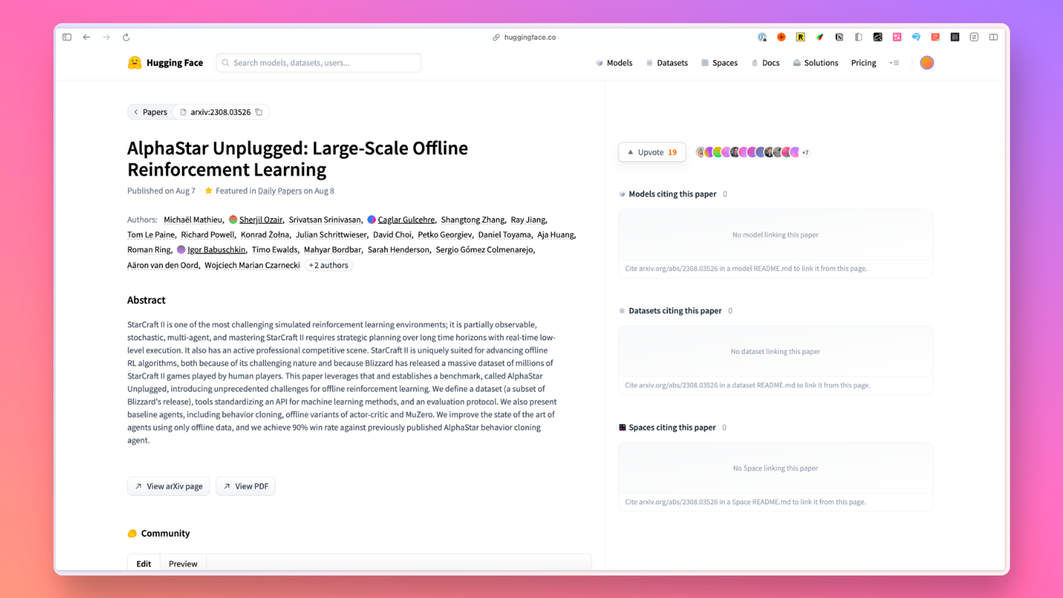1063x598 pixels.
Task: Open the Solutions menu item
Action: [815, 63]
